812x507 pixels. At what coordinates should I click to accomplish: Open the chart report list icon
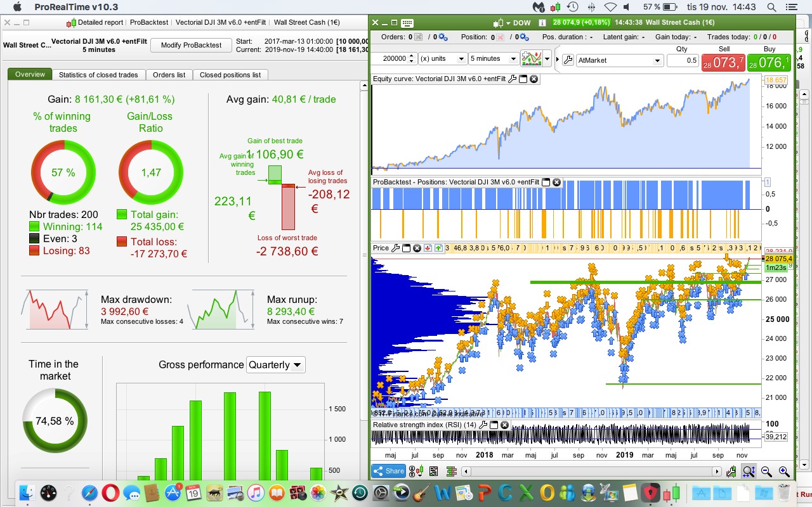434,472
